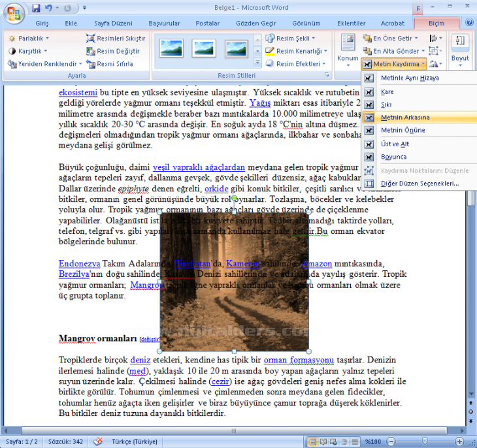Click the Save icon in quick access toolbar
This screenshot has width=477, height=448.
pyautogui.click(x=36, y=8)
